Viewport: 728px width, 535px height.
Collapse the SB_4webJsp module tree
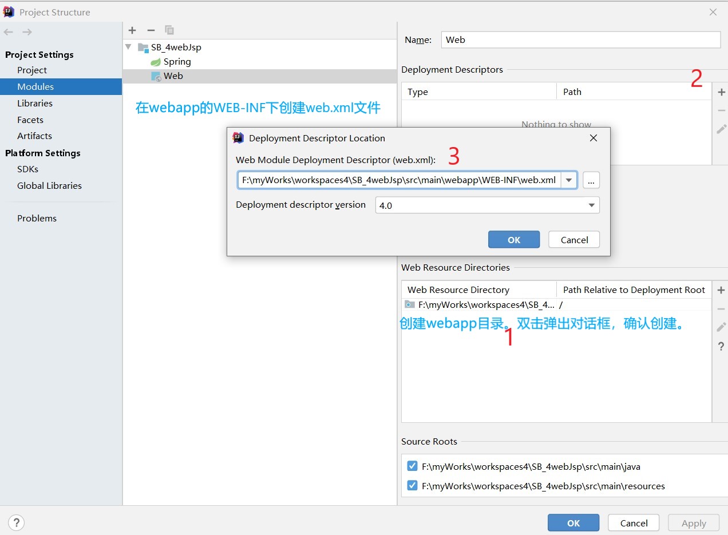[128, 47]
